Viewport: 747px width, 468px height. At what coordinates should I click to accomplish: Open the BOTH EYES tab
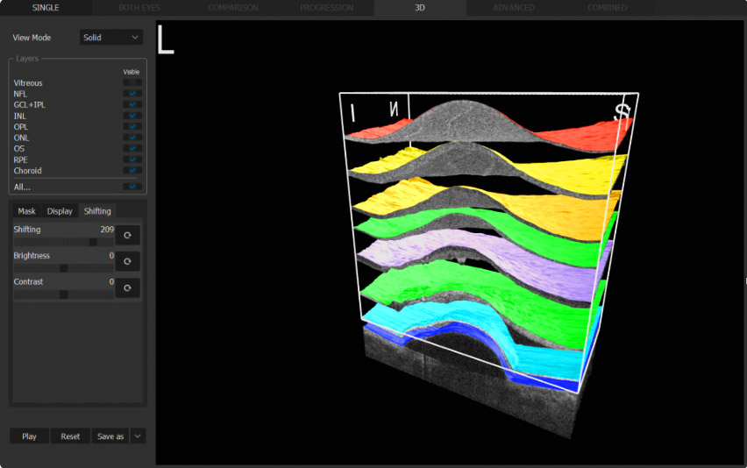[139, 8]
